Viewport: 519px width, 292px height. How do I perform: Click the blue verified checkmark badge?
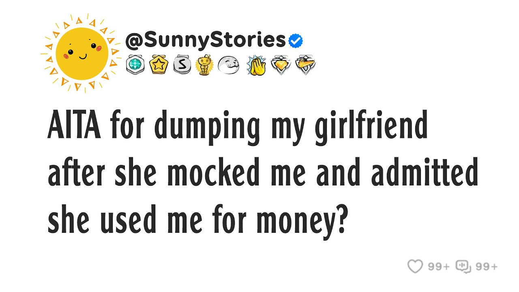[296, 41]
